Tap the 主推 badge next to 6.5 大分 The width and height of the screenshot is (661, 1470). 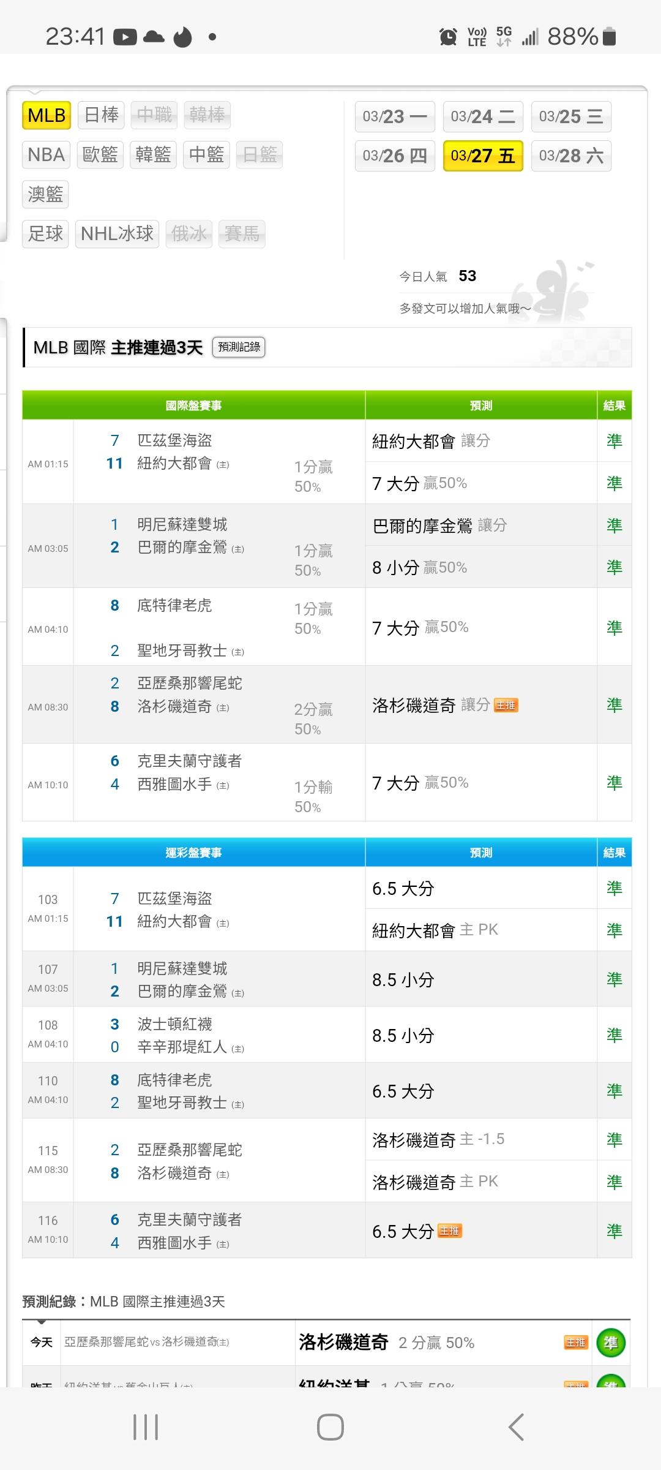point(449,1231)
